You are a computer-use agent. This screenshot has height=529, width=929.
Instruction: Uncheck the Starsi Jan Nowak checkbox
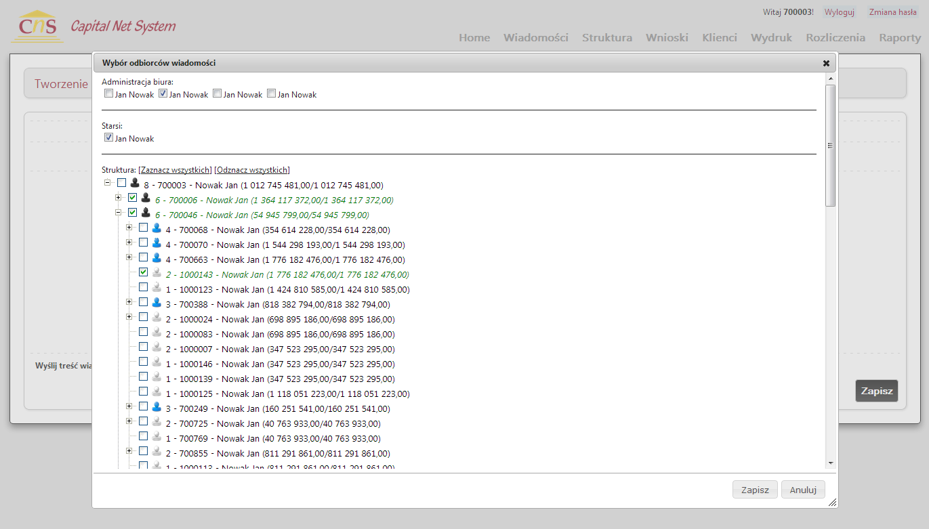[108, 137]
